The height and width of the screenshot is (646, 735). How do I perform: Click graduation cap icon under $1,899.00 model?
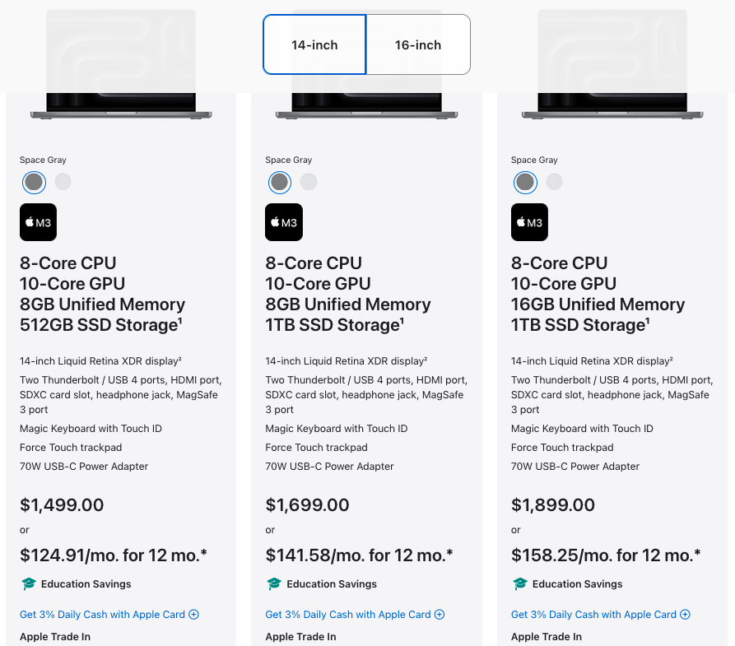(x=520, y=584)
